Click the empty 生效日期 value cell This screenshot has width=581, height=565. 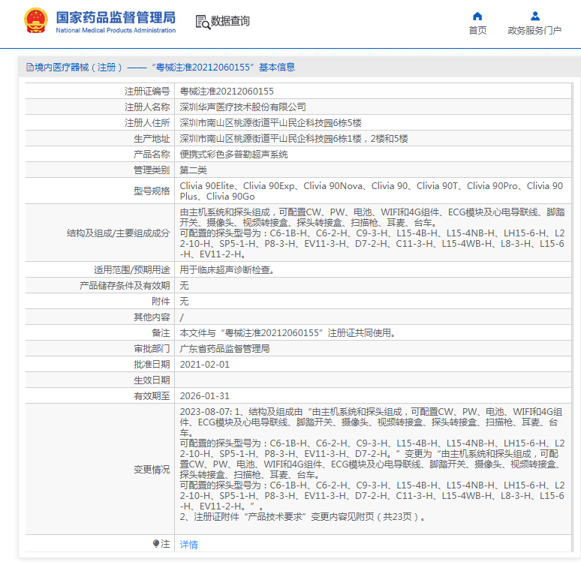click(x=373, y=380)
